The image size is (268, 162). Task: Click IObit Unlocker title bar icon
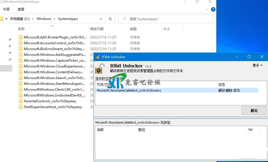98,57
